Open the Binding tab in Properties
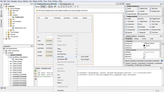164x92 pixels. coord(136,39)
